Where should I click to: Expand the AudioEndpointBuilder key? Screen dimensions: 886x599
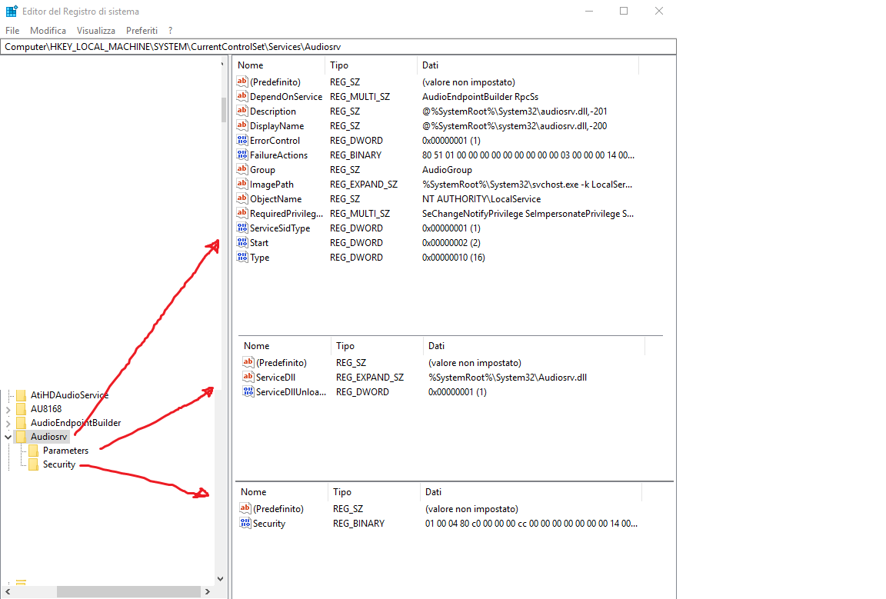pos(8,423)
